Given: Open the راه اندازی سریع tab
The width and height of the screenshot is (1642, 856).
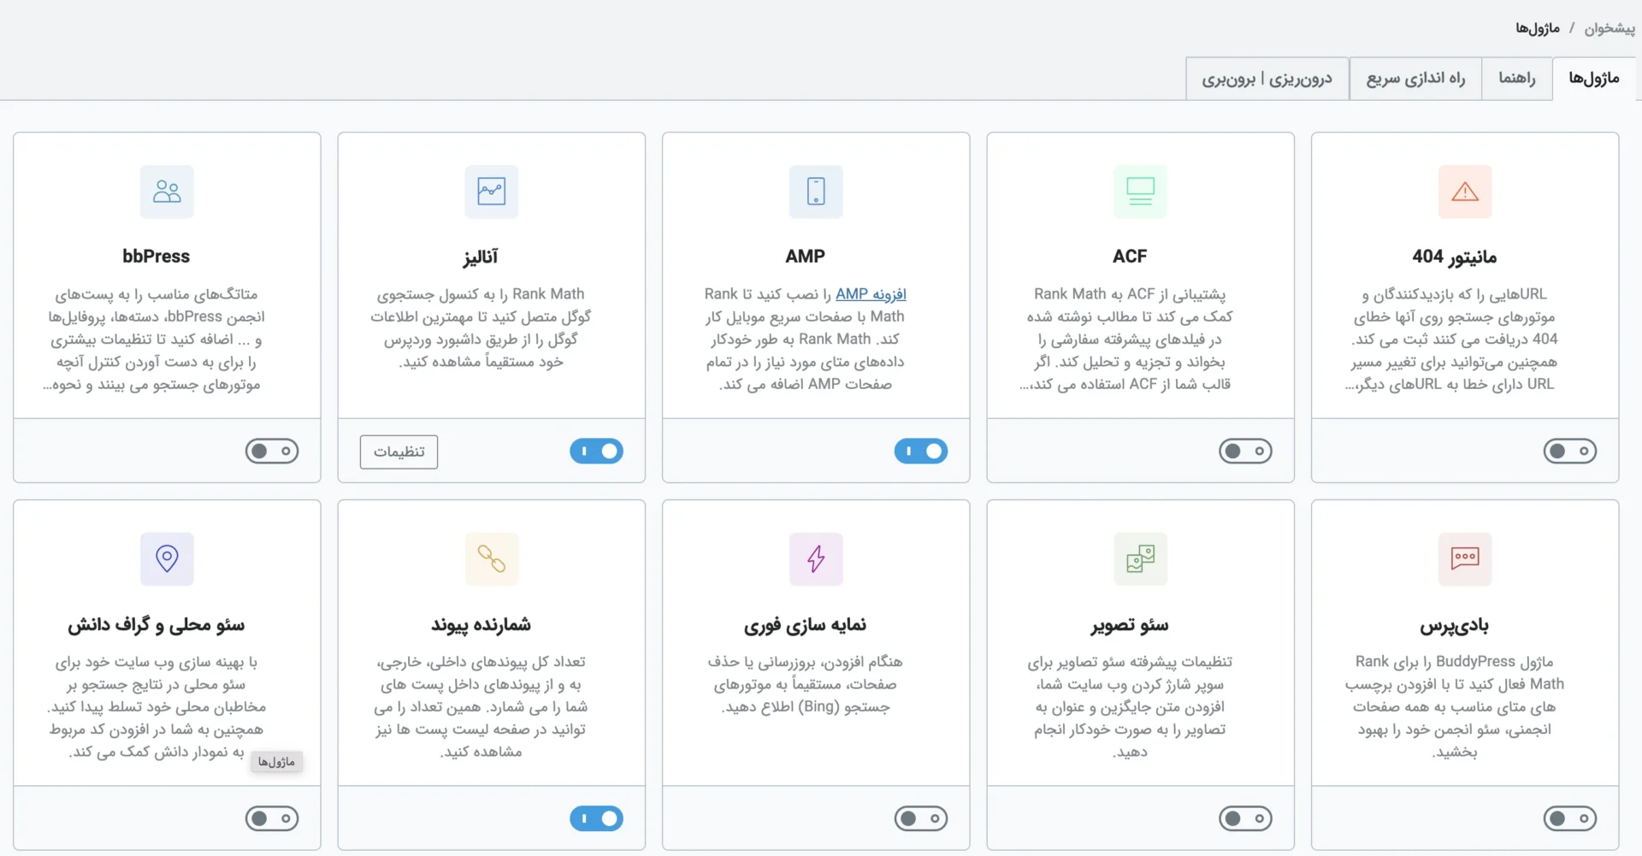Looking at the screenshot, I should 1415,78.
